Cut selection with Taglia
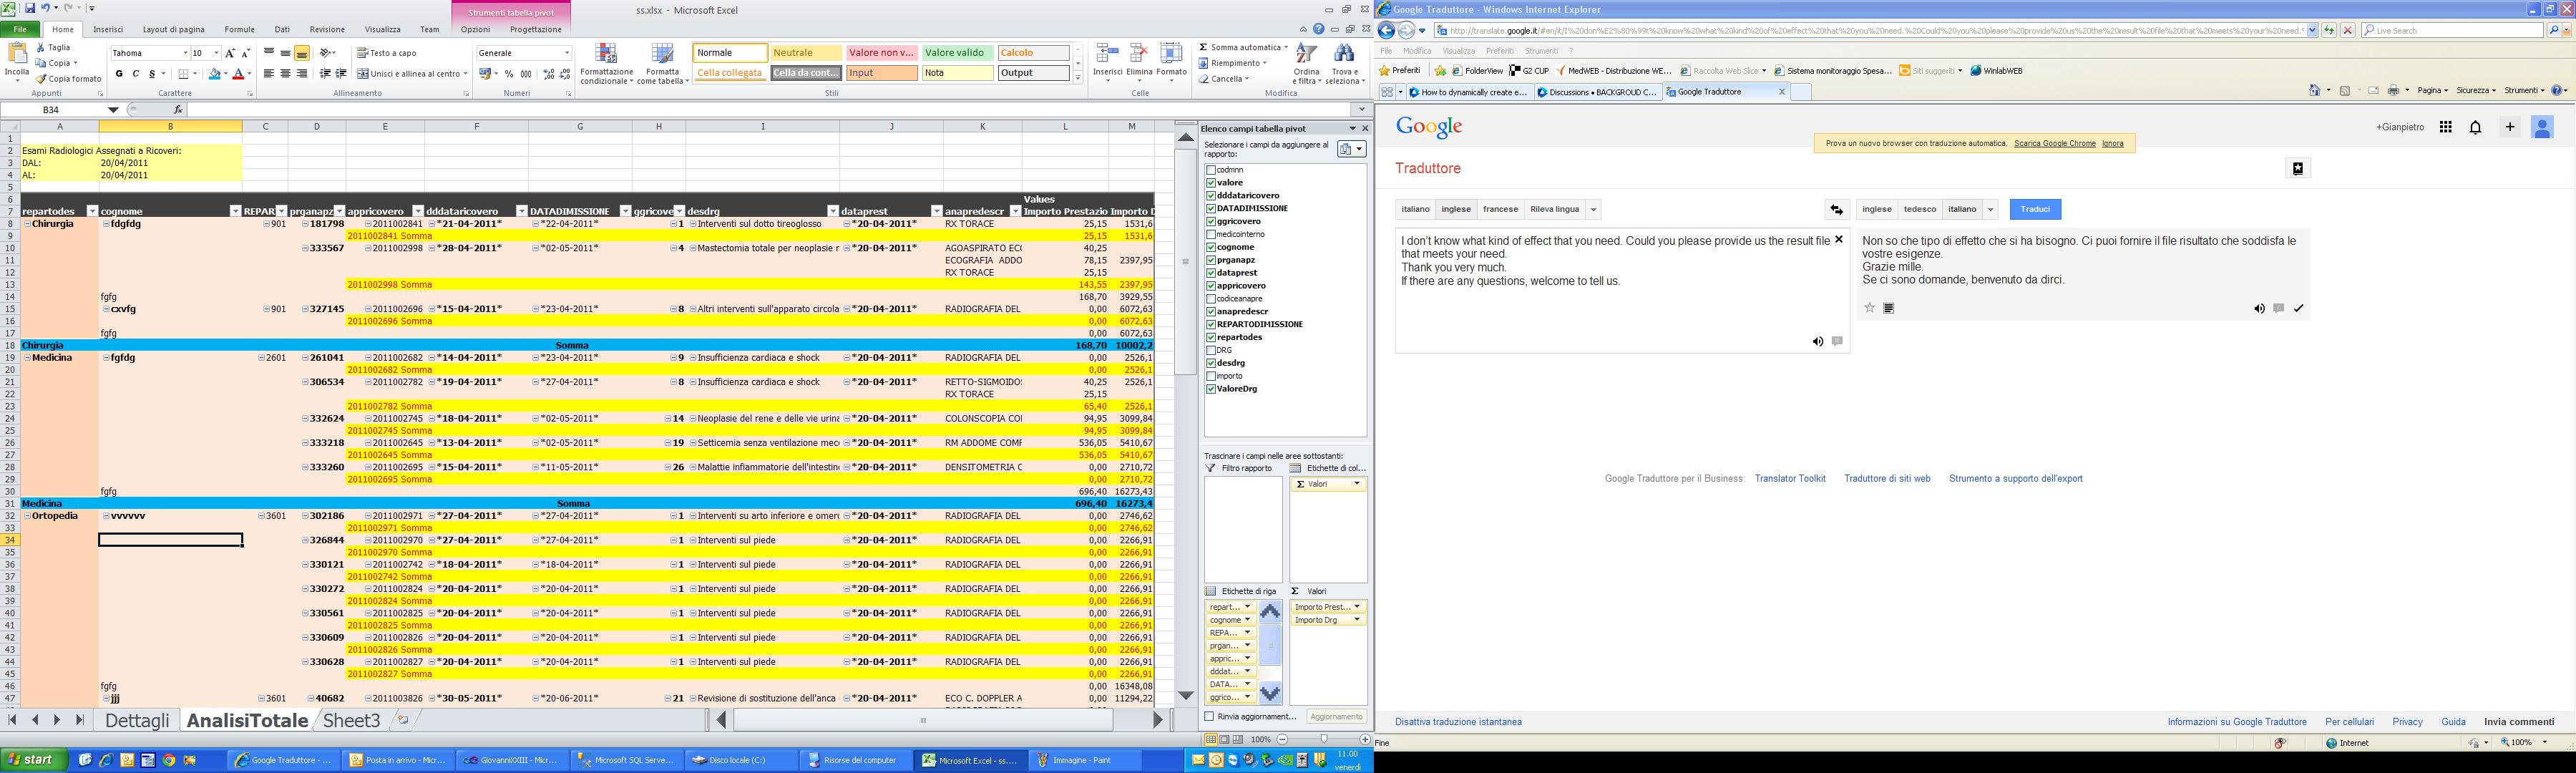Viewport: 2576px width, 773px height. (53, 47)
